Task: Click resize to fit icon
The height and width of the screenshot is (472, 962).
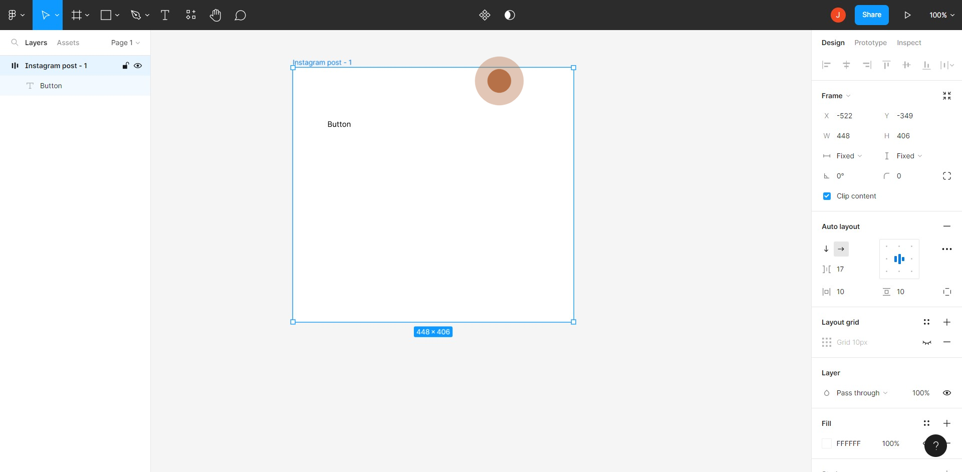Action: [x=946, y=96]
